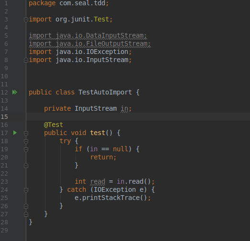Screen dimensions: 250x241
Task: Click the catch IOException clause
Action: coord(110,190)
